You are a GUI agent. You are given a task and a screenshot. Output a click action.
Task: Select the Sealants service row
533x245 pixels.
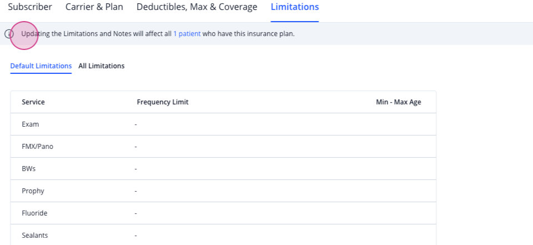tap(223, 235)
